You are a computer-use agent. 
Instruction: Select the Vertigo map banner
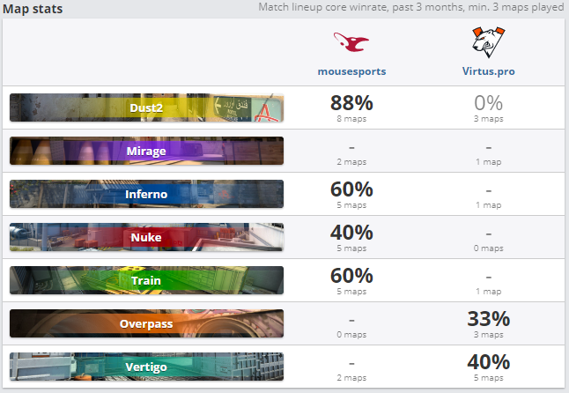pos(146,367)
